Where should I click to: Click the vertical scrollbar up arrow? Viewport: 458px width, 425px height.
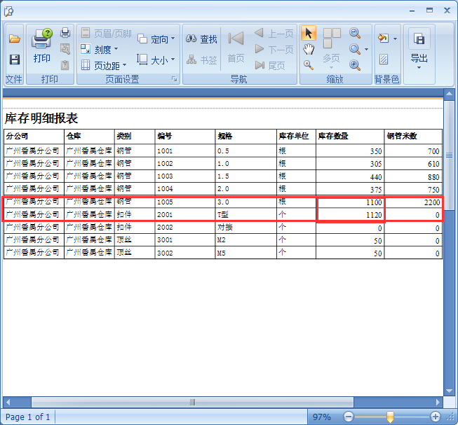[449, 94]
